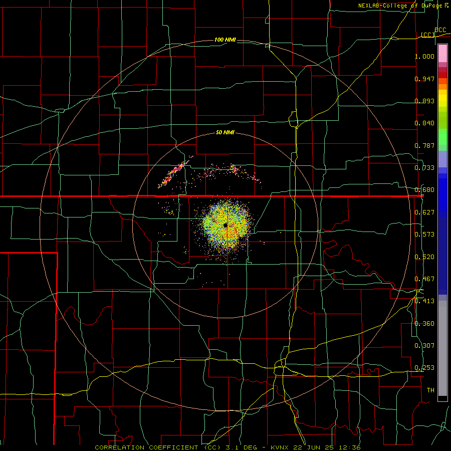
Task: Pick the light pink swatch on color bar
Action: click(442, 54)
